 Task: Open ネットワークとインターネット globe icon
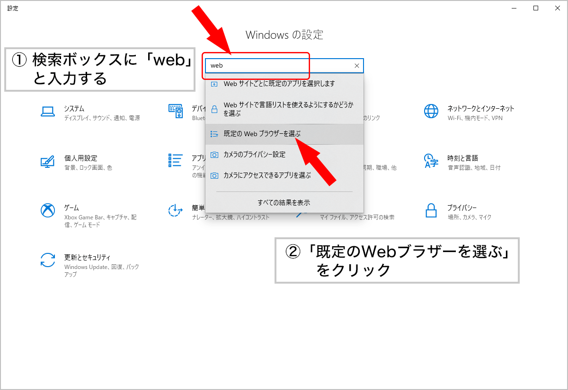(431, 111)
